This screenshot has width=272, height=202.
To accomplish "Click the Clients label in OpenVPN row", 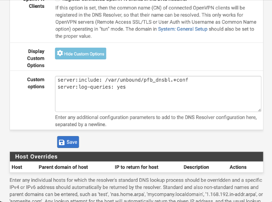I will click(37, 6).
